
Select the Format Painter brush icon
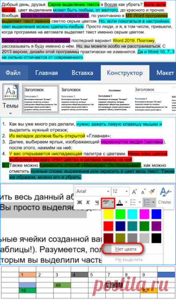[x=152, y=191]
